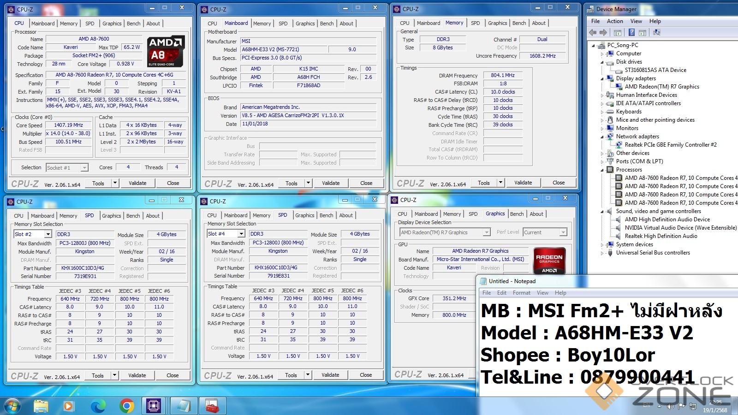Open the Slot #4 memory slot dropdown
The image size is (738, 415).
(241, 234)
